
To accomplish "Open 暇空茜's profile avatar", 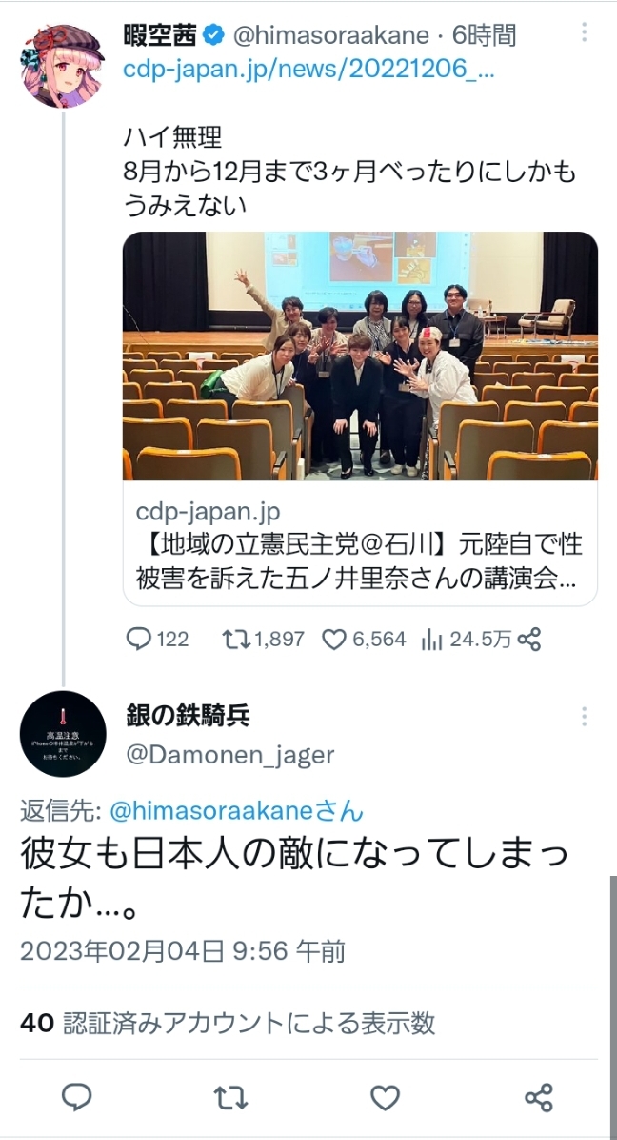I will coord(63,65).
